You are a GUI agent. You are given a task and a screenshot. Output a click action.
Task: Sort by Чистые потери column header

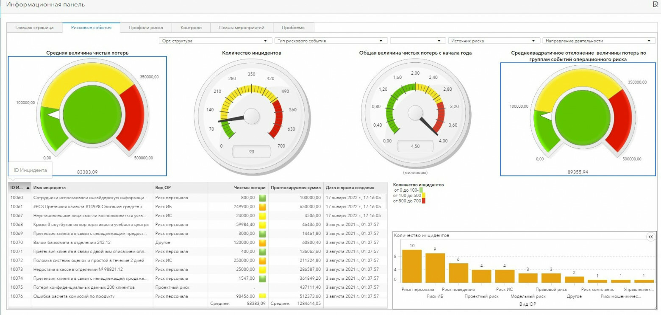coord(238,187)
